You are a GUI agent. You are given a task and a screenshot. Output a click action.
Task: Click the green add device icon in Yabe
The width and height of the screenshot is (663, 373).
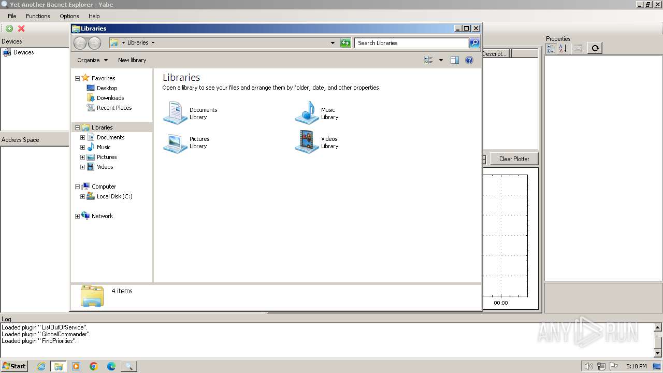point(9,28)
